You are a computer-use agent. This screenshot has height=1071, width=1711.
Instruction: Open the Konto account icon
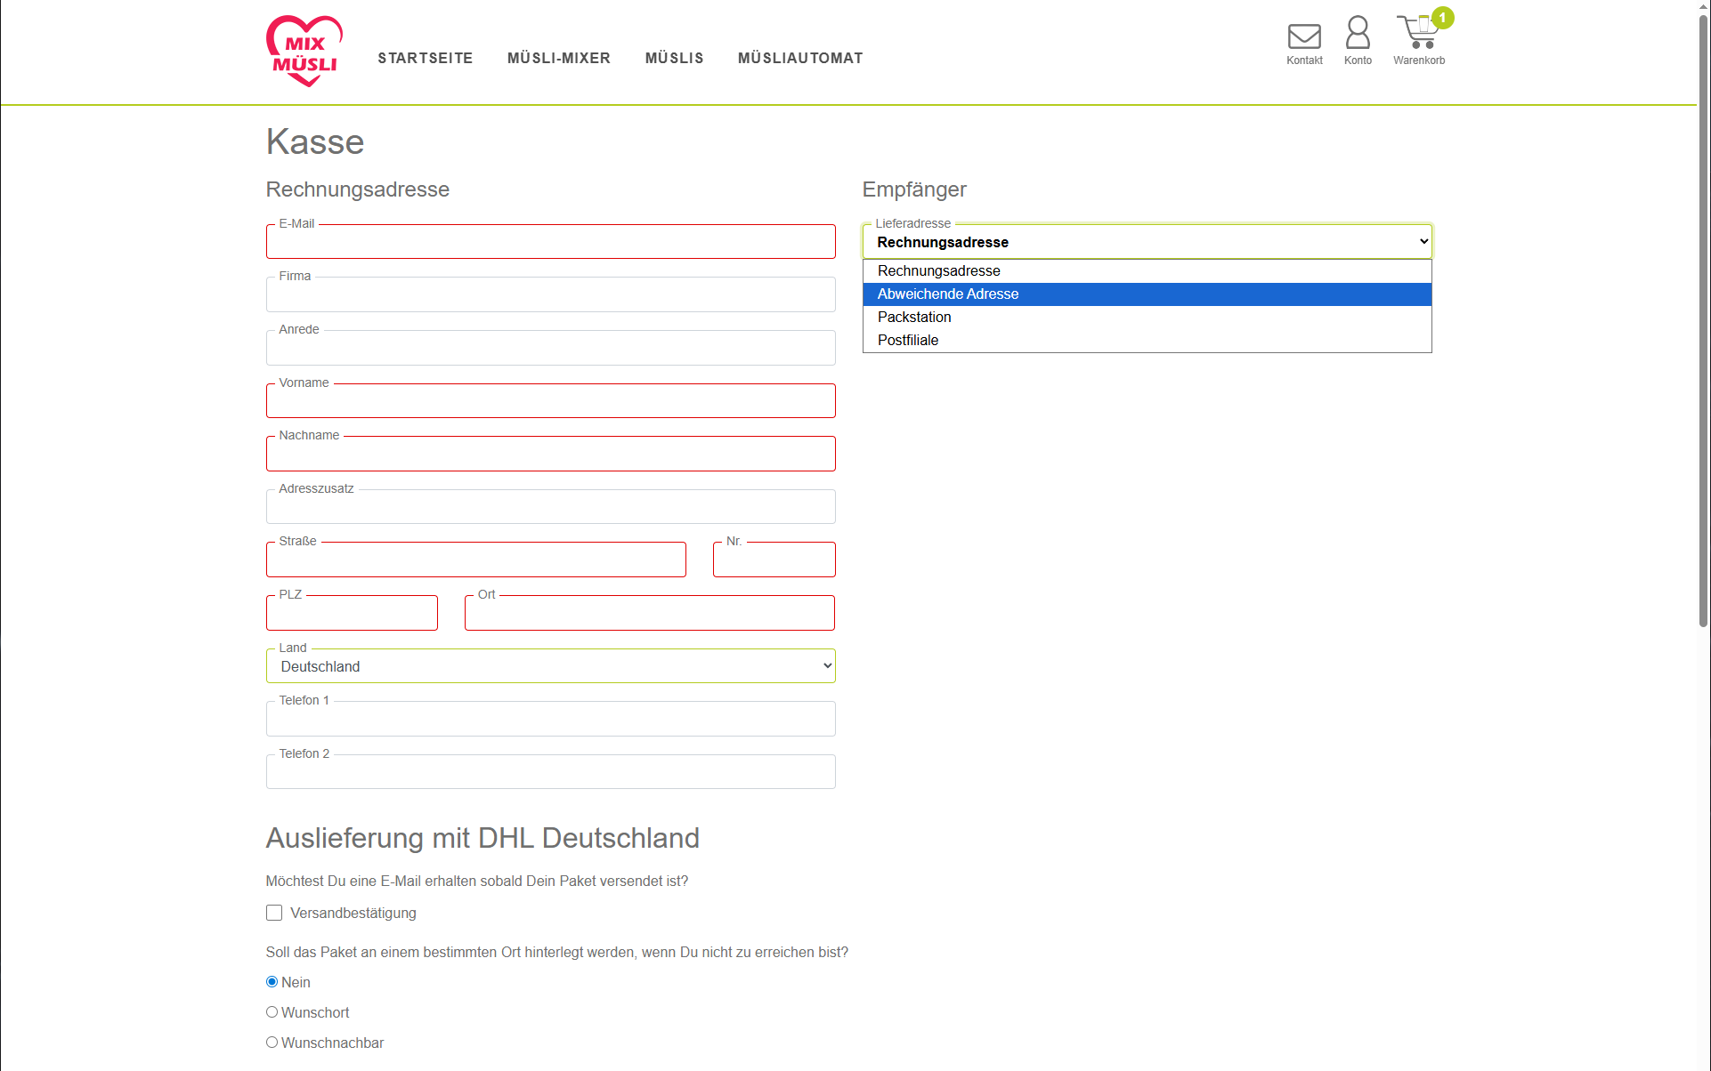click(1358, 36)
